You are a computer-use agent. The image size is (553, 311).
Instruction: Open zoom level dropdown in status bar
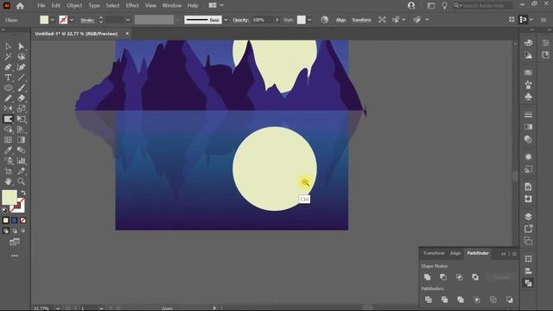(58, 308)
